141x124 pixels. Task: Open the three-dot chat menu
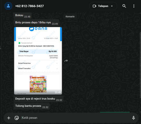coord(134,6)
